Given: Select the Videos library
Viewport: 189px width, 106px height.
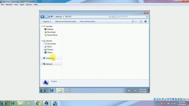Looking at the screenshot, I should coord(50,52).
